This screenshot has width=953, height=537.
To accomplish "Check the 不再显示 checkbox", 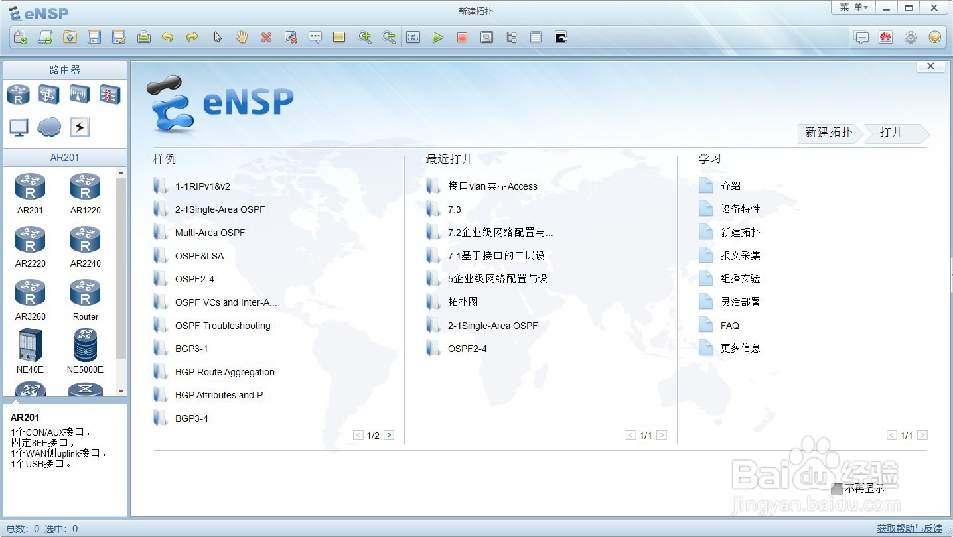I will click(x=836, y=489).
